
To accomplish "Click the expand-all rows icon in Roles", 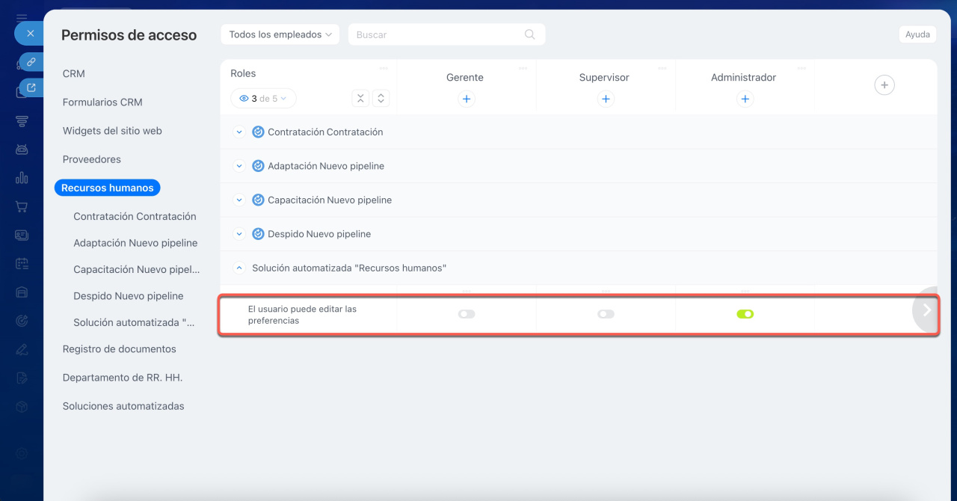I will pyautogui.click(x=381, y=99).
